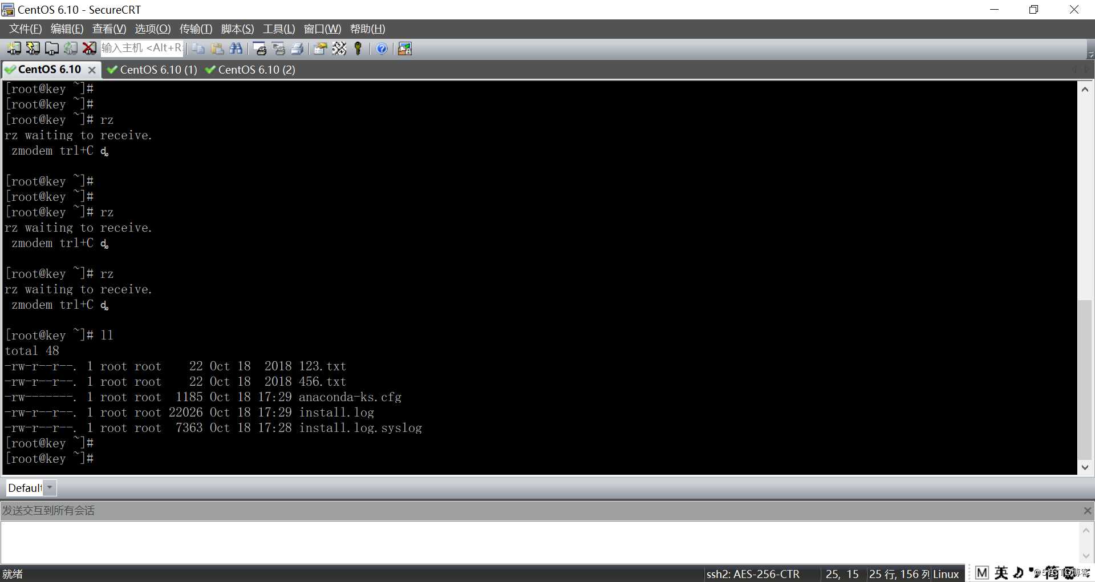The image size is (1095, 582).
Task: Click the 'Linux' terminal type in status bar
Action: coord(946,574)
